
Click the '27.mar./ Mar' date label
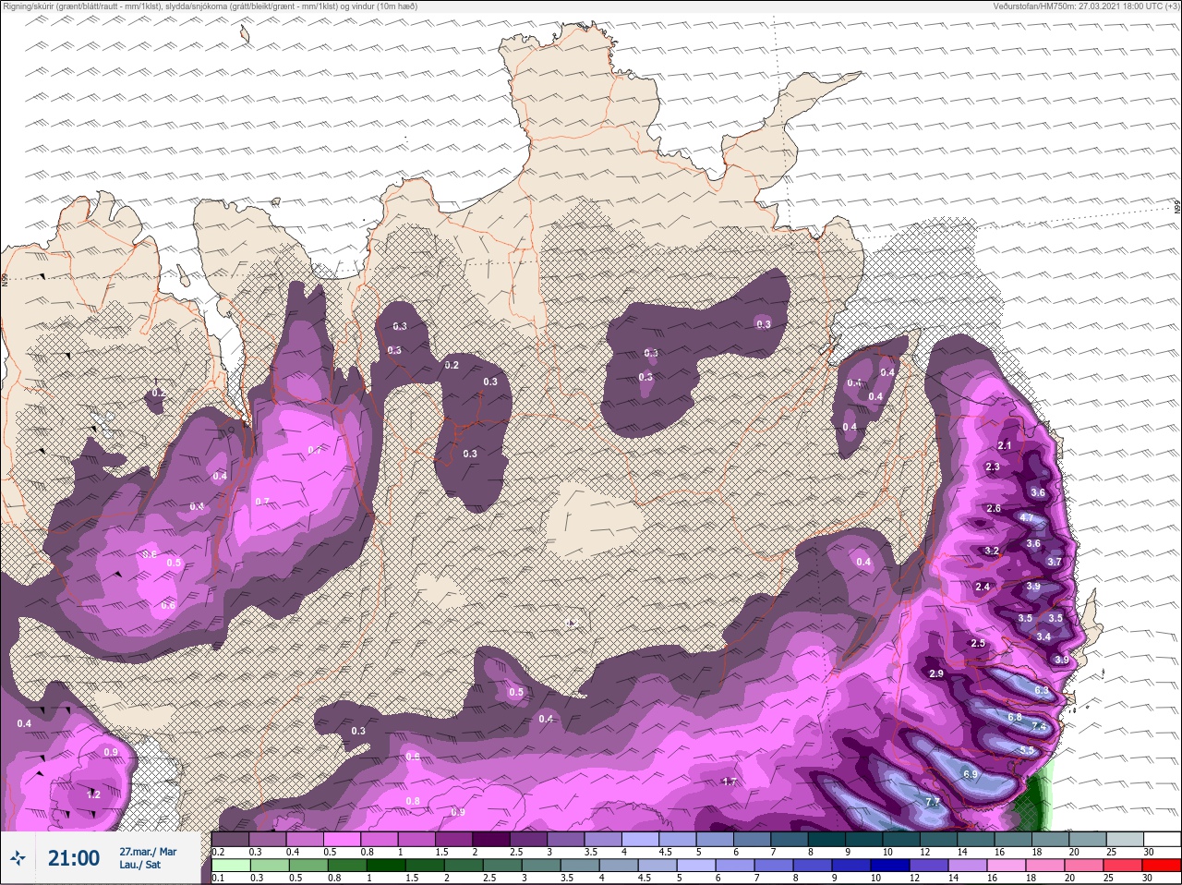coord(148,852)
